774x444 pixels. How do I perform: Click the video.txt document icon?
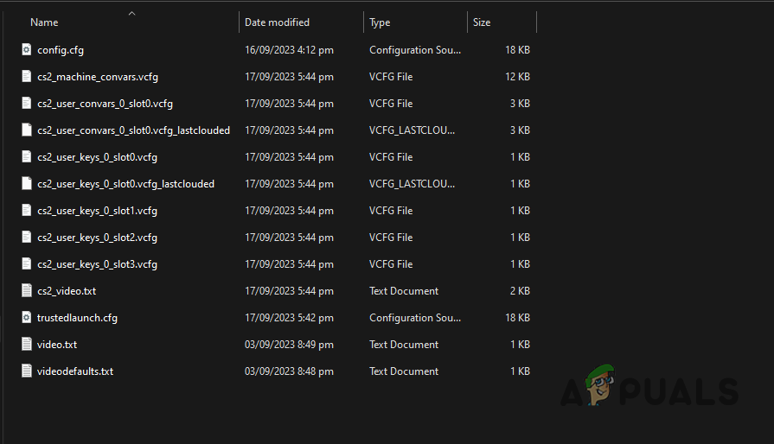[x=27, y=344]
